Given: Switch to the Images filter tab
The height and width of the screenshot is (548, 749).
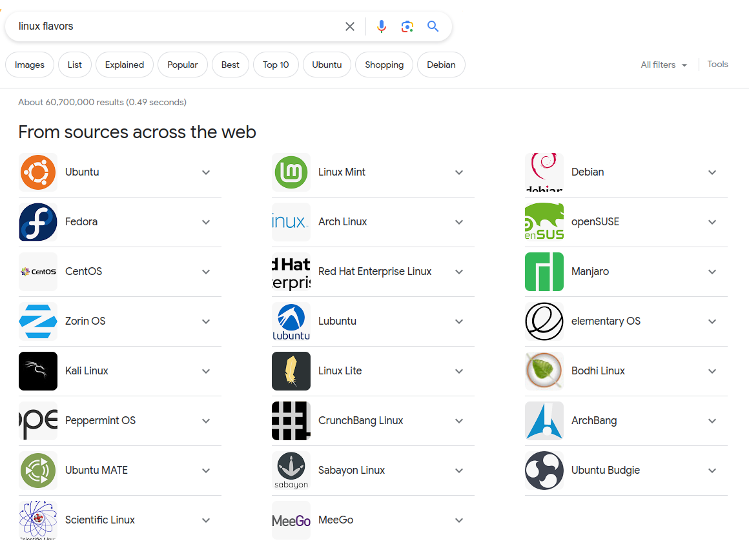Looking at the screenshot, I should point(30,65).
